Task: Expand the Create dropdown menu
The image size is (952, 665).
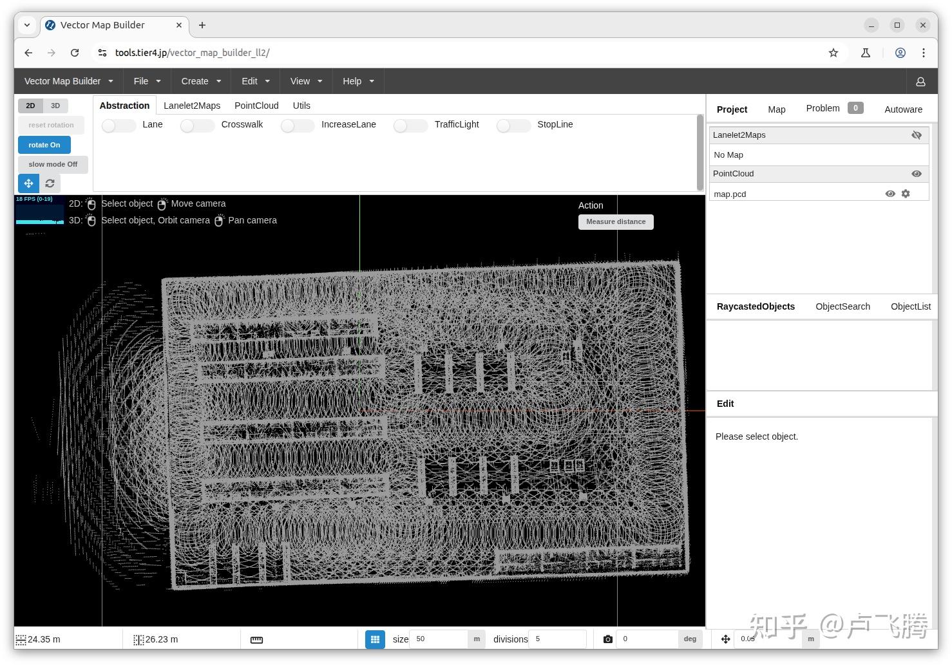Action: [x=201, y=81]
